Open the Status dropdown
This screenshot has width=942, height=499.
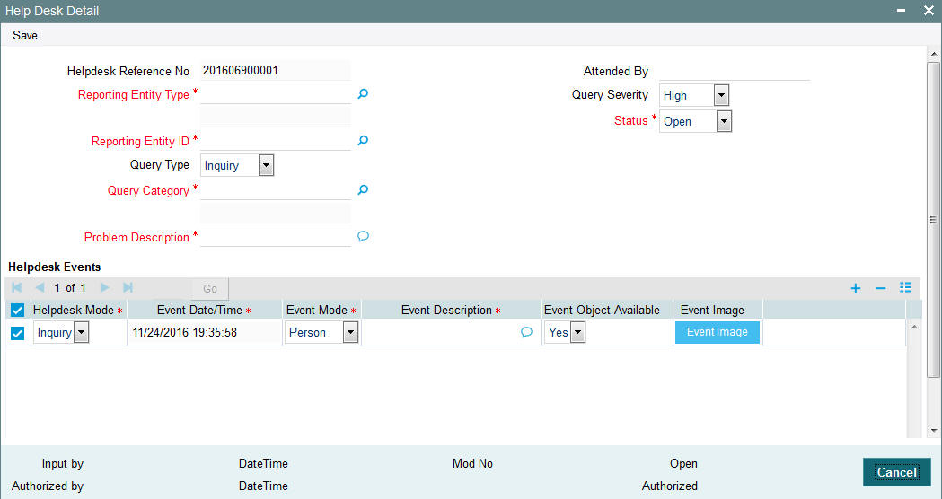[x=724, y=121]
